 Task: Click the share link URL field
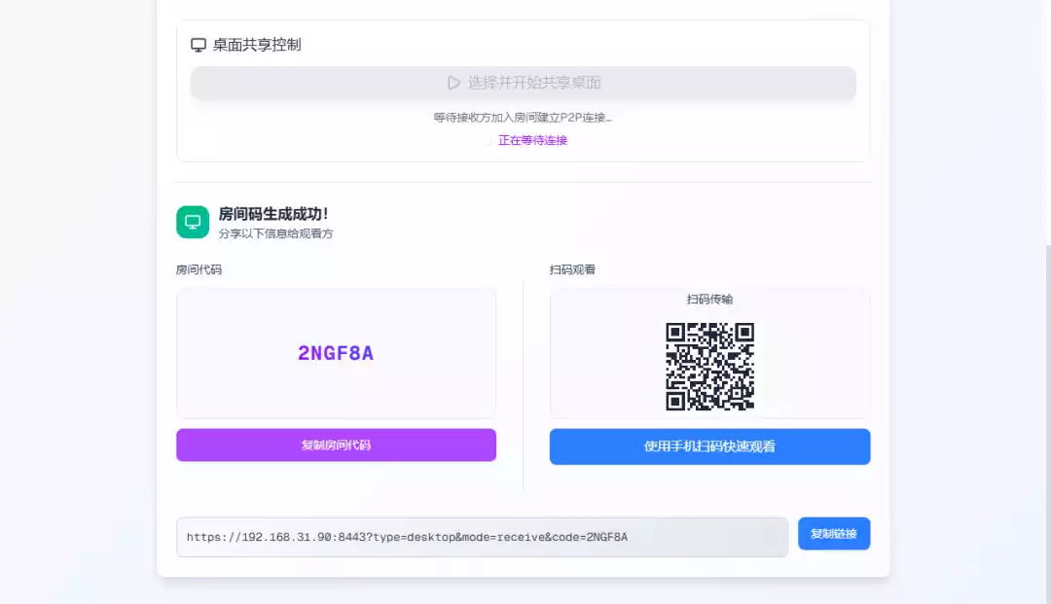tap(482, 537)
